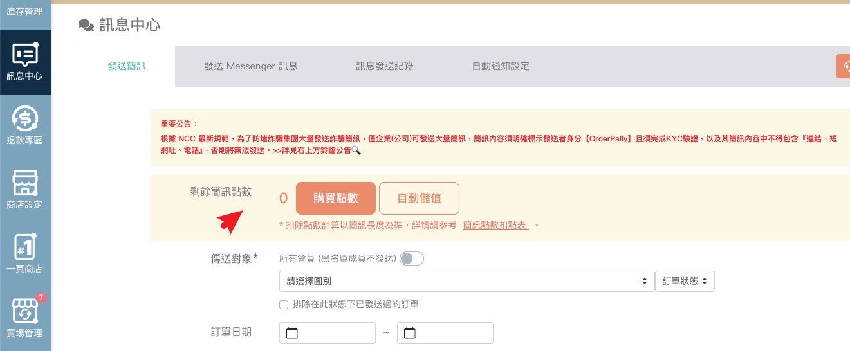The width and height of the screenshot is (850, 351).
Task: Switch to 發送 Messenger 訊息 tab
Action: coord(251,66)
